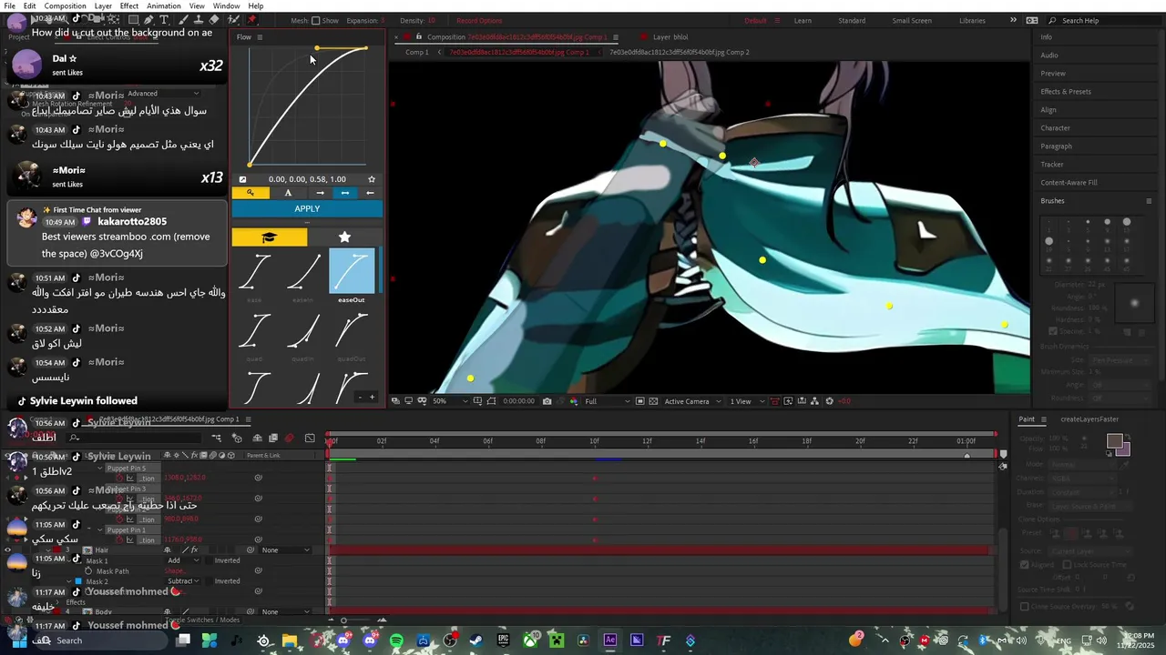Open Mask 2 mode Subtract dropdown
This screenshot has width=1166, height=655.
pyautogui.click(x=182, y=581)
